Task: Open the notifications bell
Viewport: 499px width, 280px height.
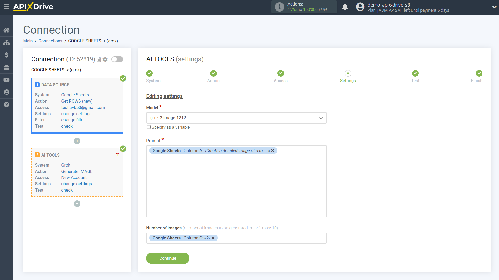Action: (x=345, y=7)
